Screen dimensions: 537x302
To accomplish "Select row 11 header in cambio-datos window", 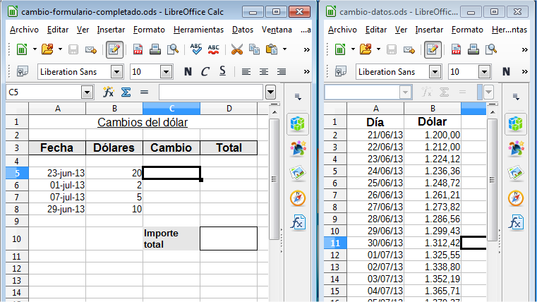I will click(335, 243).
